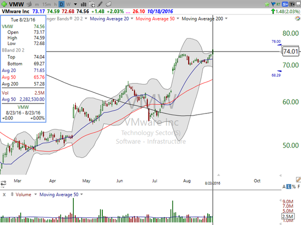This screenshot has width=301, height=225.
Task: Click the Avg 200 57.28 row
Action: (x=23, y=84)
